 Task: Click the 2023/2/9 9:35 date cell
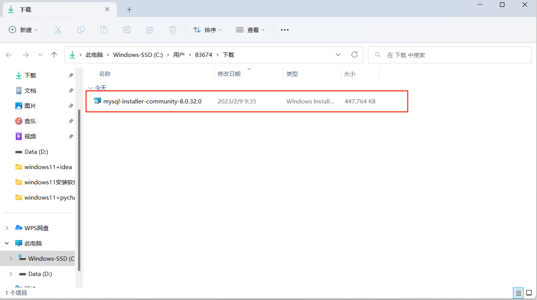coord(237,102)
